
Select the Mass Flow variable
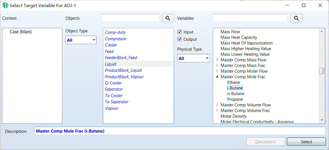point(230,32)
